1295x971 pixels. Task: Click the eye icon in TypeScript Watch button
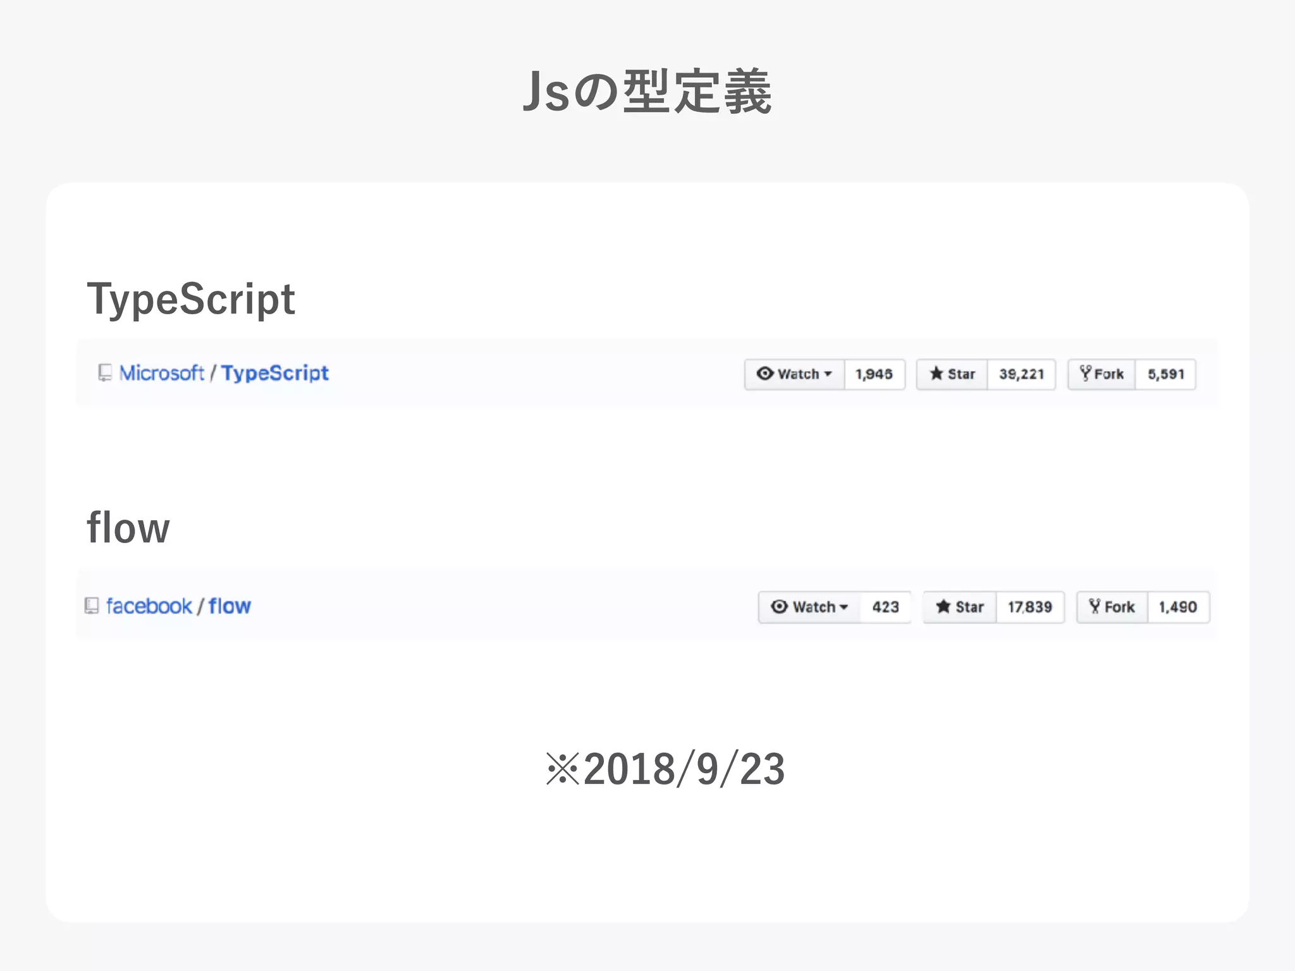pos(765,374)
